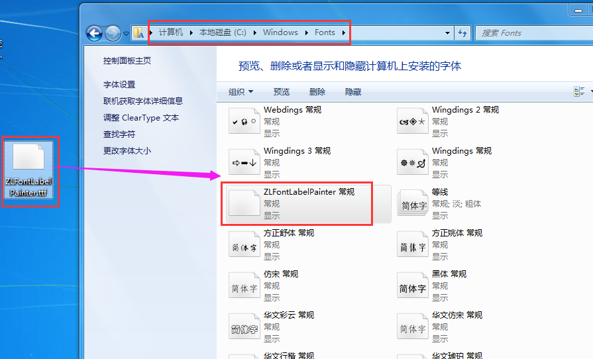Select the Webdings 常规 font icon

(x=243, y=122)
